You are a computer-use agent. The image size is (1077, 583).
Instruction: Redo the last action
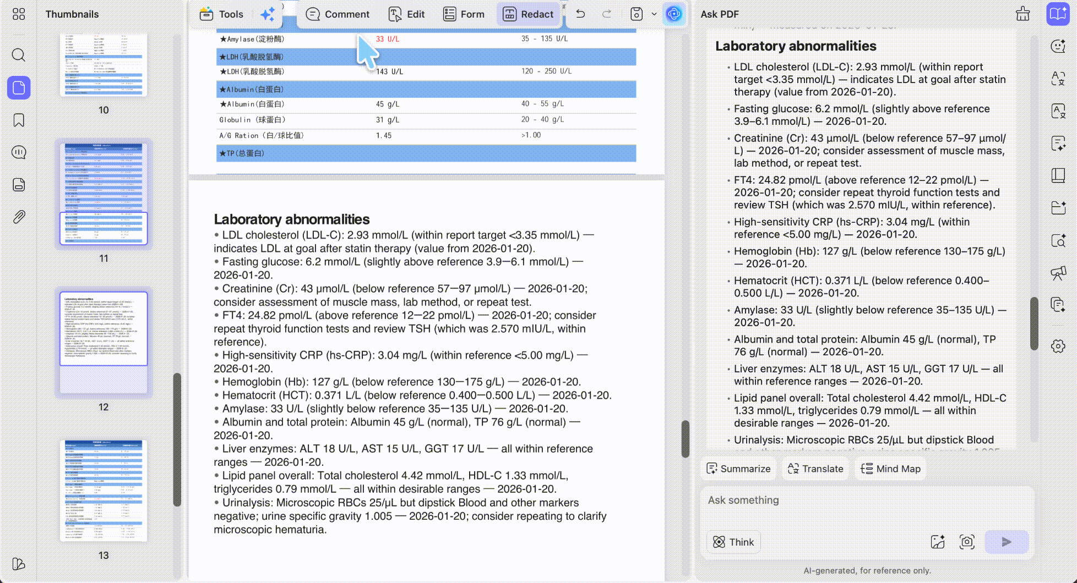607,14
